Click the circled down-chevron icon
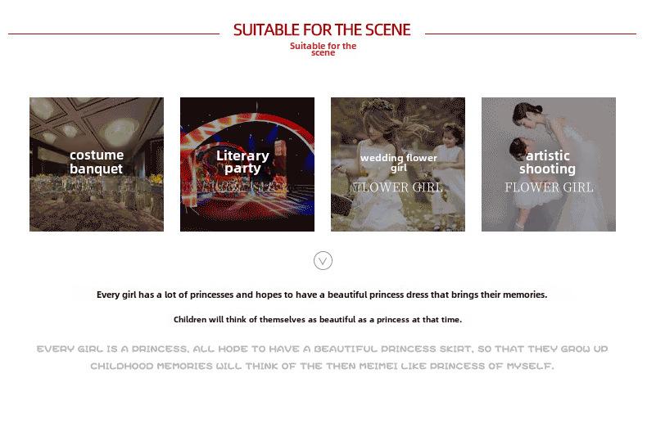Screen dimensions: 647x432 (x=323, y=260)
